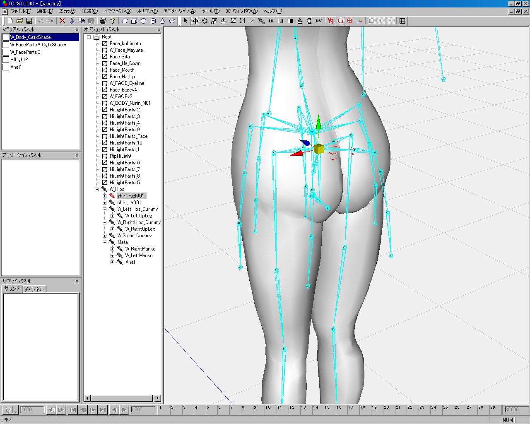Collapse the W_Hips tree node
This screenshot has height=424, width=530.
coord(97,189)
